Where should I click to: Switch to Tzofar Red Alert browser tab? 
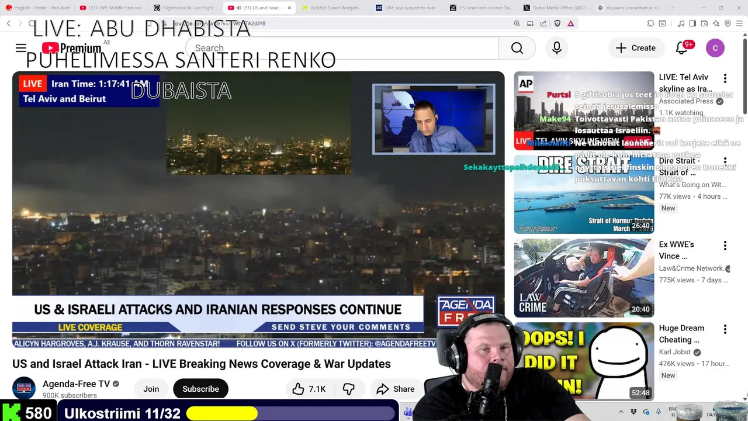tap(37, 8)
